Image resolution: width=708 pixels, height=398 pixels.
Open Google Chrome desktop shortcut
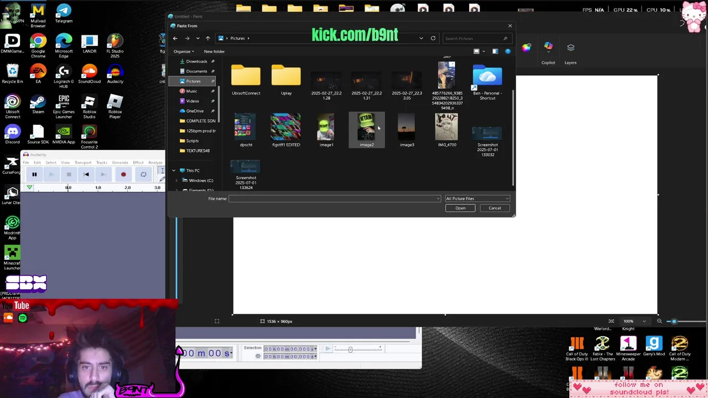point(38,45)
